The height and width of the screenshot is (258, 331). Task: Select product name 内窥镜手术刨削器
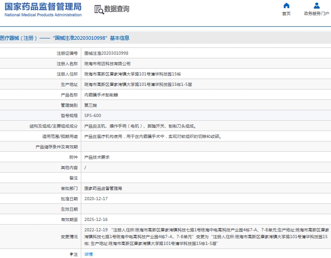101,95
